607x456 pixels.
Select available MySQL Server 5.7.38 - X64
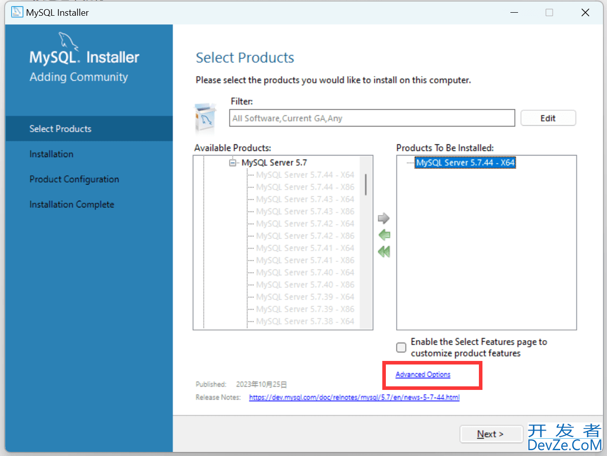305,321
